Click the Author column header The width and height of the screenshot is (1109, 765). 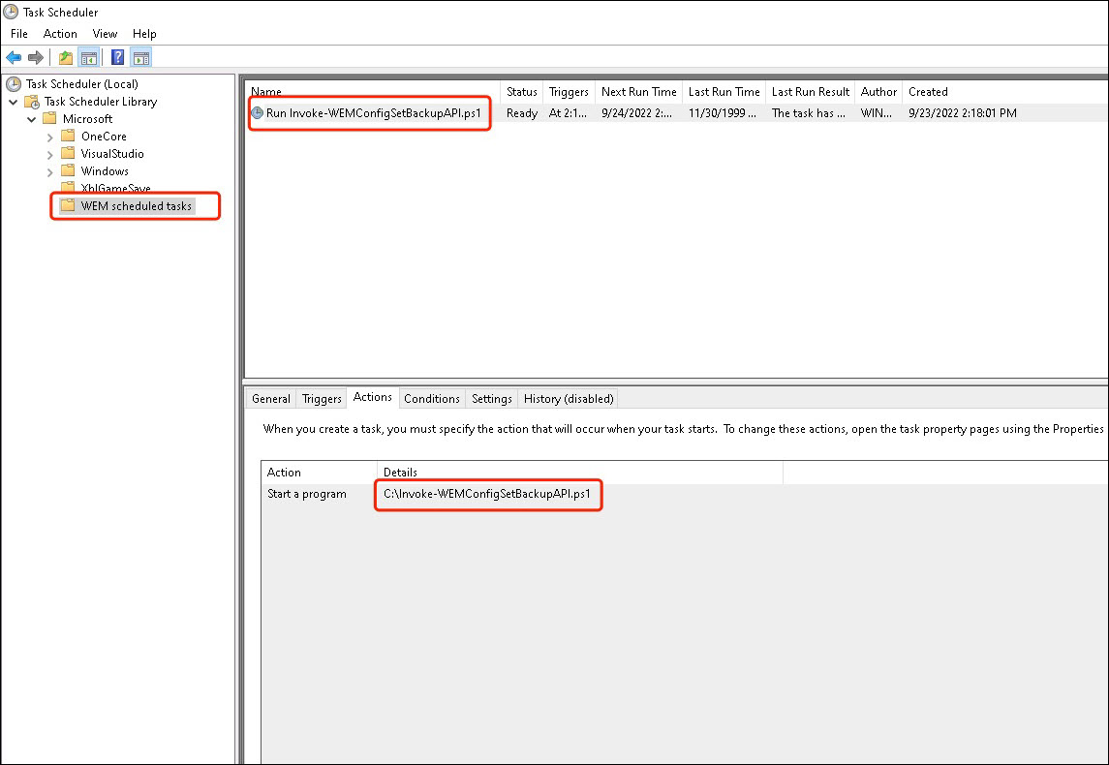tap(878, 92)
